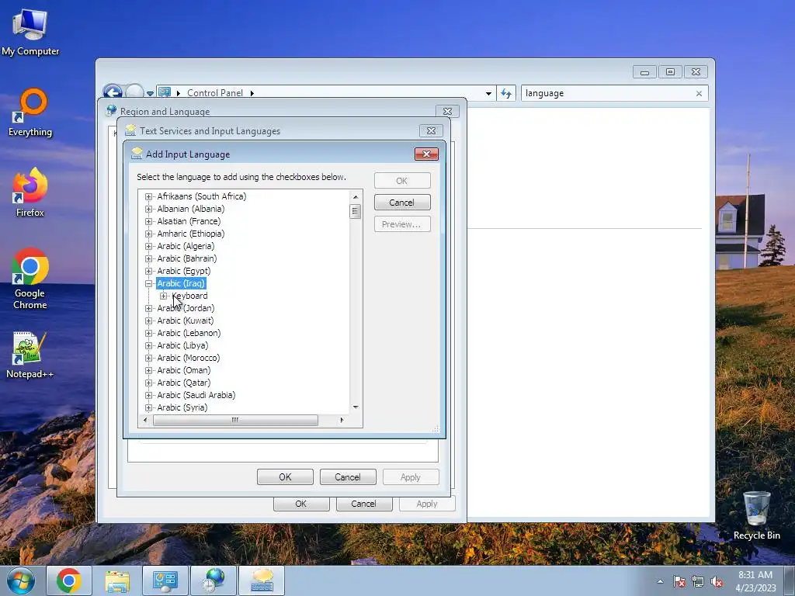Click the horizontal scrollbar thumb
Viewport: 795px width, 596px height.
tap(235, 420)
